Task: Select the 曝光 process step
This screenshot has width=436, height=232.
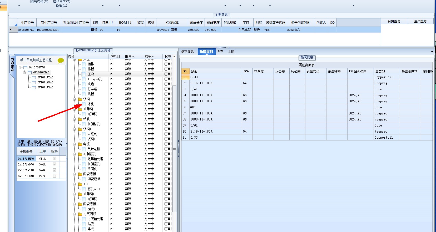Action: (x=91, y=229)
